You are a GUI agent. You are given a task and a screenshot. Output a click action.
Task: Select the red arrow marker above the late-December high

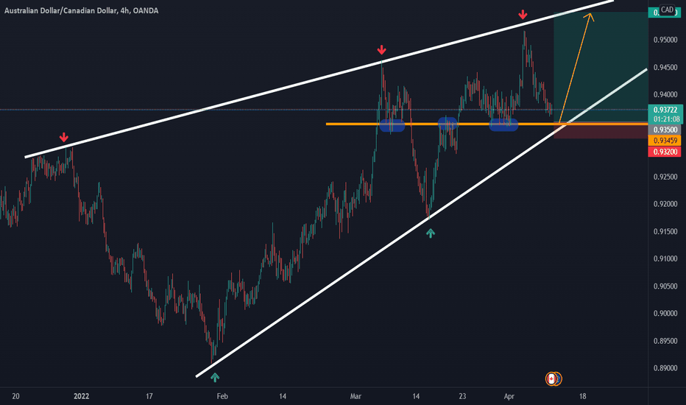click(64, 138)
